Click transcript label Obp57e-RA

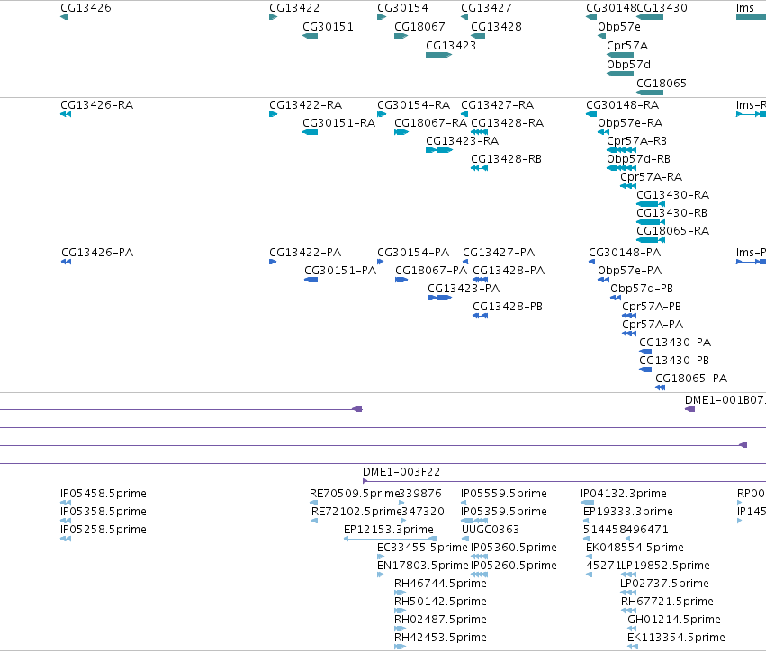(630, 123)
